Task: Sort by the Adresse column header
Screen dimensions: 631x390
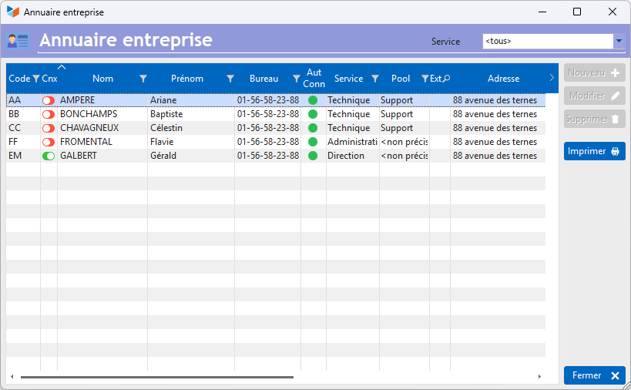Action: [503, 79]
